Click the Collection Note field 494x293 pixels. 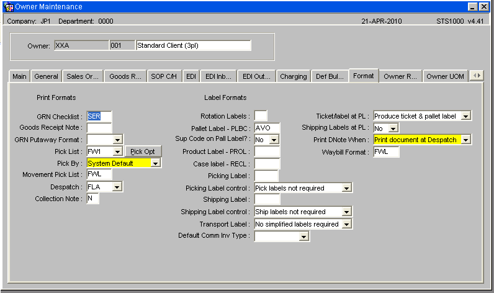pos(92,199)
